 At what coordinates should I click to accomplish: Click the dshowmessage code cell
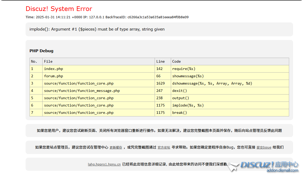tap(212, 84)
